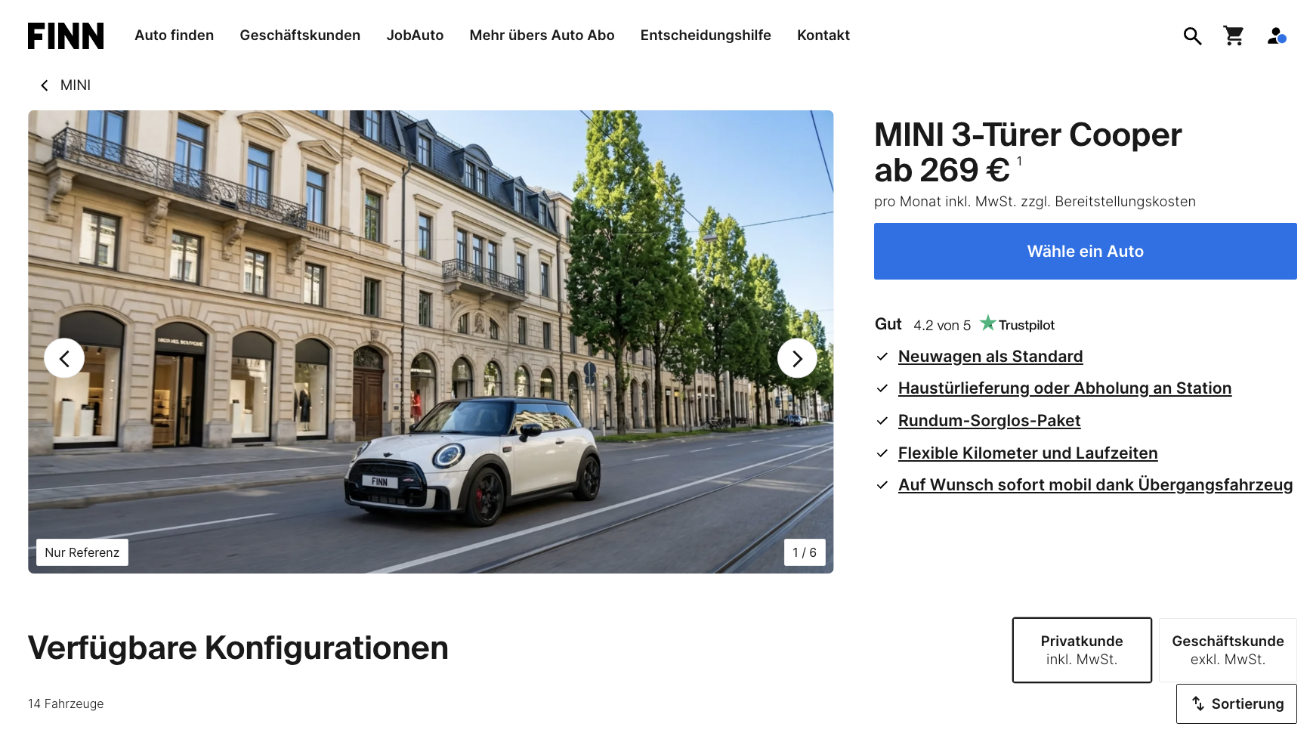Open the Rundum-Sorglos-Paket link
The width and height of the screenshot is (1313, 739).
989,421
